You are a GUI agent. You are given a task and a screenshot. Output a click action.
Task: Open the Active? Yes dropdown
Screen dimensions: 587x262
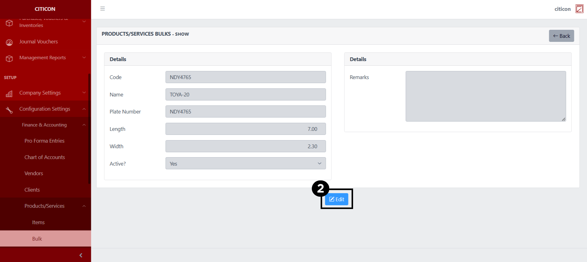point(245,163)
